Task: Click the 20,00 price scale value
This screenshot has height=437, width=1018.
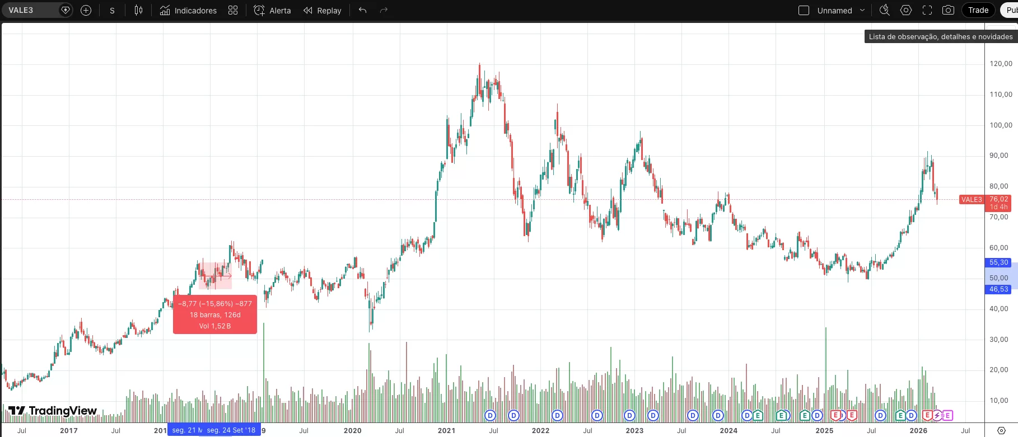Action: tap(999, 370)
